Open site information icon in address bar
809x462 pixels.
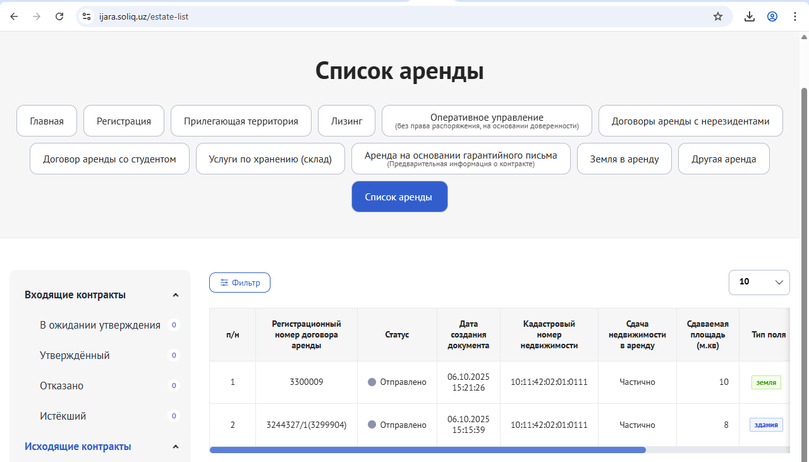tap(87, 16)
